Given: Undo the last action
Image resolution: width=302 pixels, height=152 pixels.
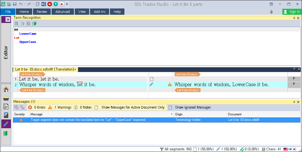Looking at the screenshot, I should point(21,4).
